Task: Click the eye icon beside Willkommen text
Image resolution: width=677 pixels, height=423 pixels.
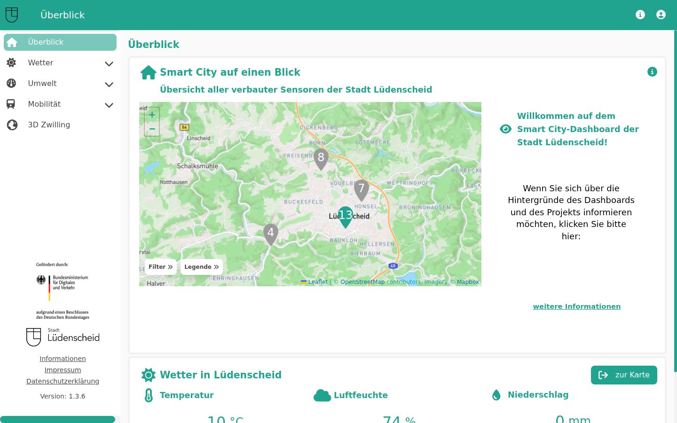Action: [x=505, y=129]
